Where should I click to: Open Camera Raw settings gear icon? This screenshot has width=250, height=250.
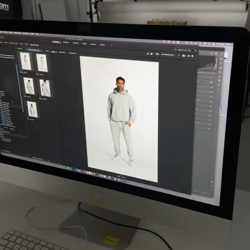point(216,53)
